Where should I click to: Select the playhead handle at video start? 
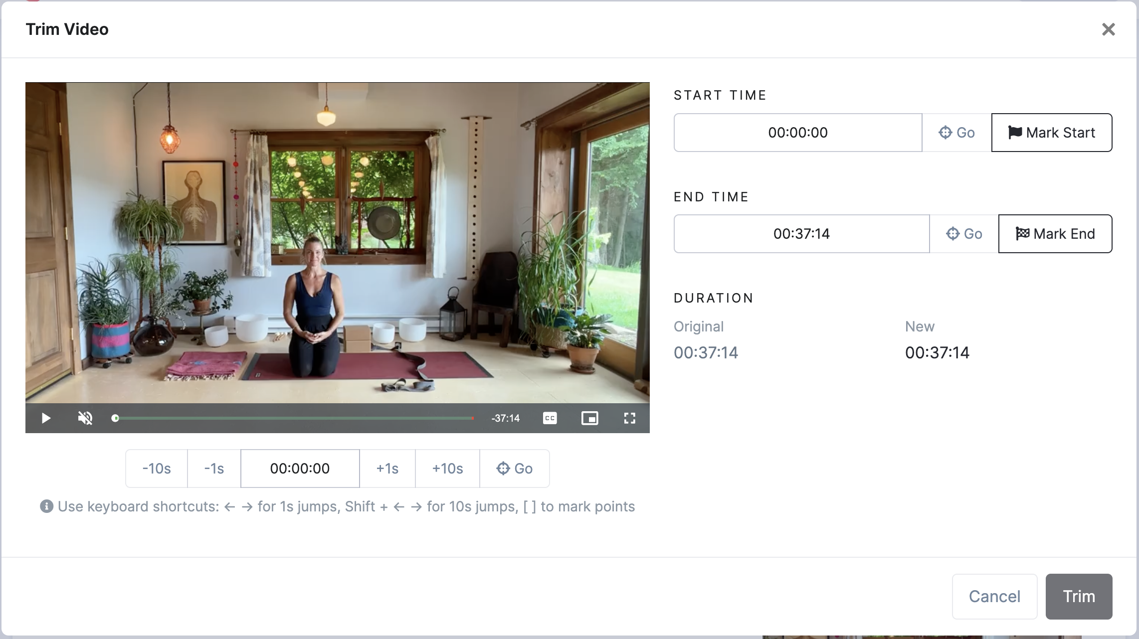point(115,418)
